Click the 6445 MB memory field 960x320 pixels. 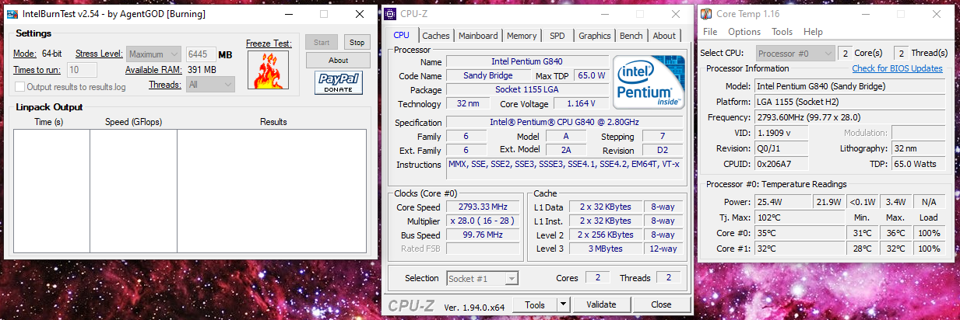201,54
